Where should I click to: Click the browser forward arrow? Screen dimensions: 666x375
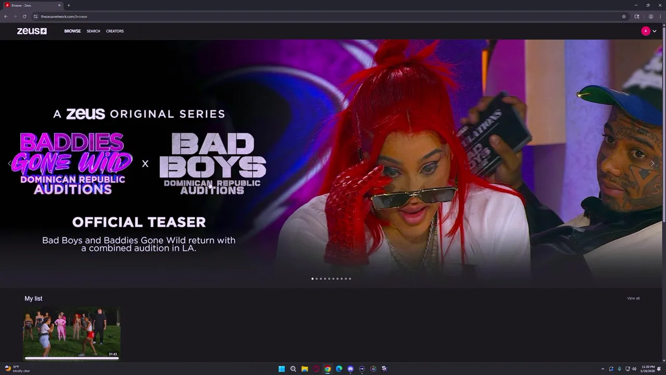tap(15, 17)
